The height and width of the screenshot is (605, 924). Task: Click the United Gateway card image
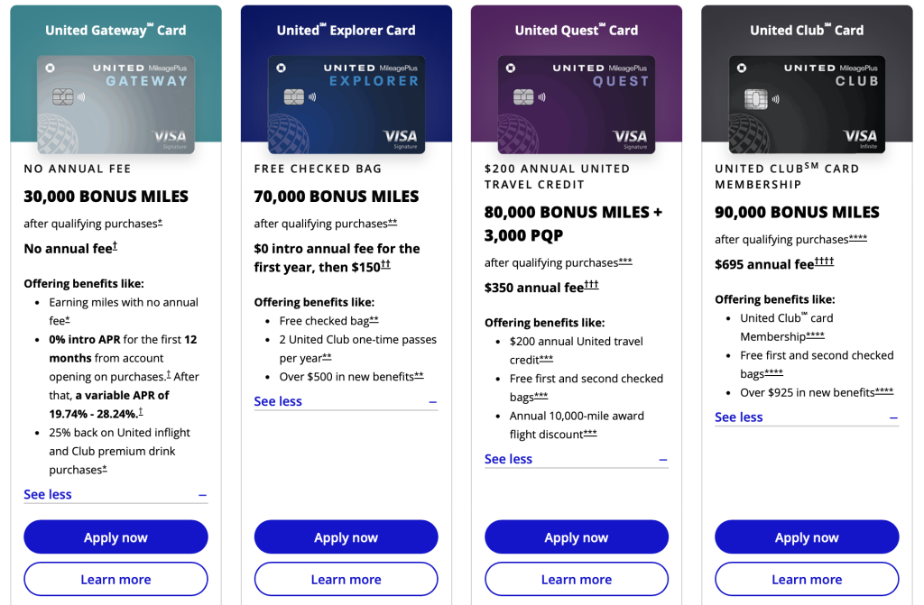(116, 105)
